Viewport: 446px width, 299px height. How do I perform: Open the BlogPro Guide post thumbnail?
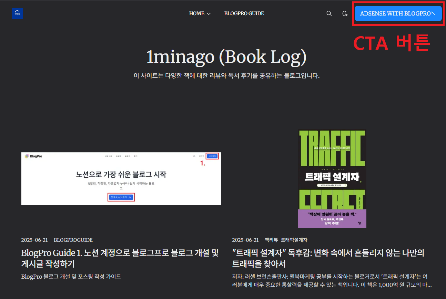121,179
